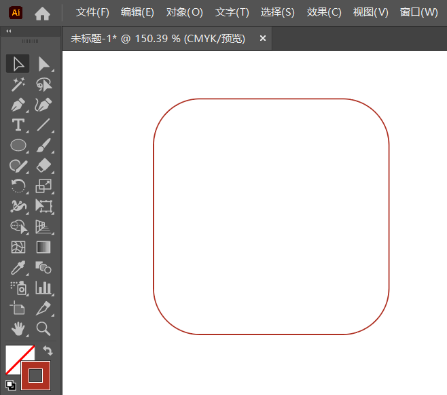Viewport: 447px width, 395px height.
Task: Open the 效果(C) menu
Action: [x=324, y=12]
